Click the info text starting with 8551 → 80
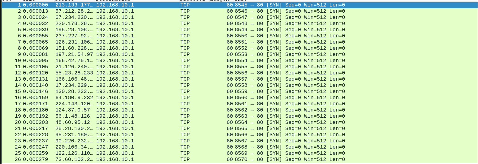The image size is (478, 164). coord(290,42)
